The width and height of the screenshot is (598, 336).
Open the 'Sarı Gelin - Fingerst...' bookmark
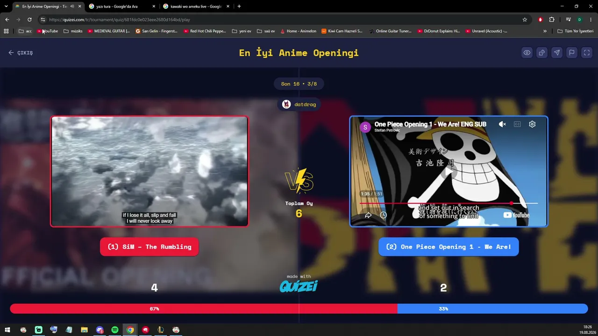(x=157, y=31)
